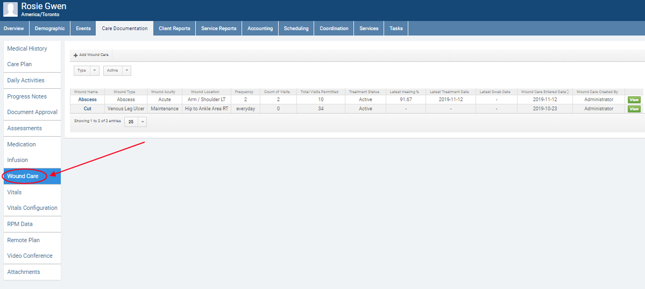Select Wound Care in the sidebar
This screenshot has width=645, height=289.
point(23,176)
